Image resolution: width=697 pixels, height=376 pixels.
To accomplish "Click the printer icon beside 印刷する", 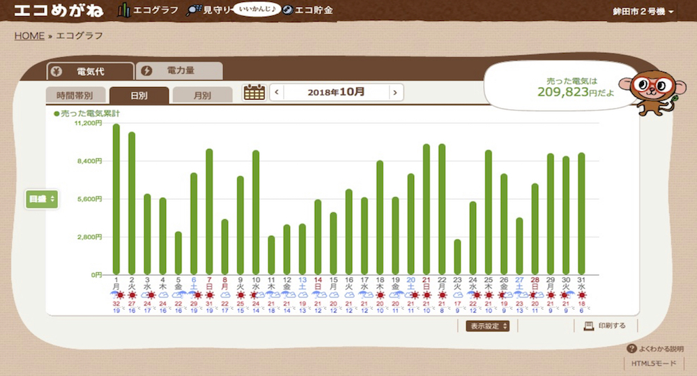I will coord(588,326).
